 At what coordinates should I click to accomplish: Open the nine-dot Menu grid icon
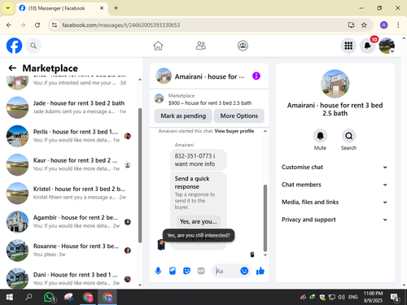coord(348,46)
